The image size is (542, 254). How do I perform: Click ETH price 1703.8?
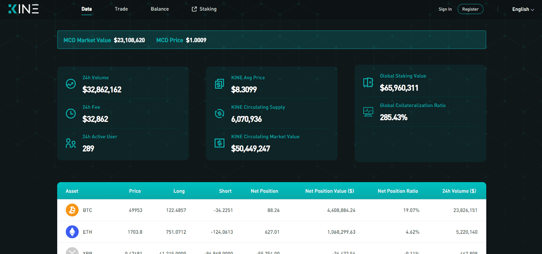(135, 232)
